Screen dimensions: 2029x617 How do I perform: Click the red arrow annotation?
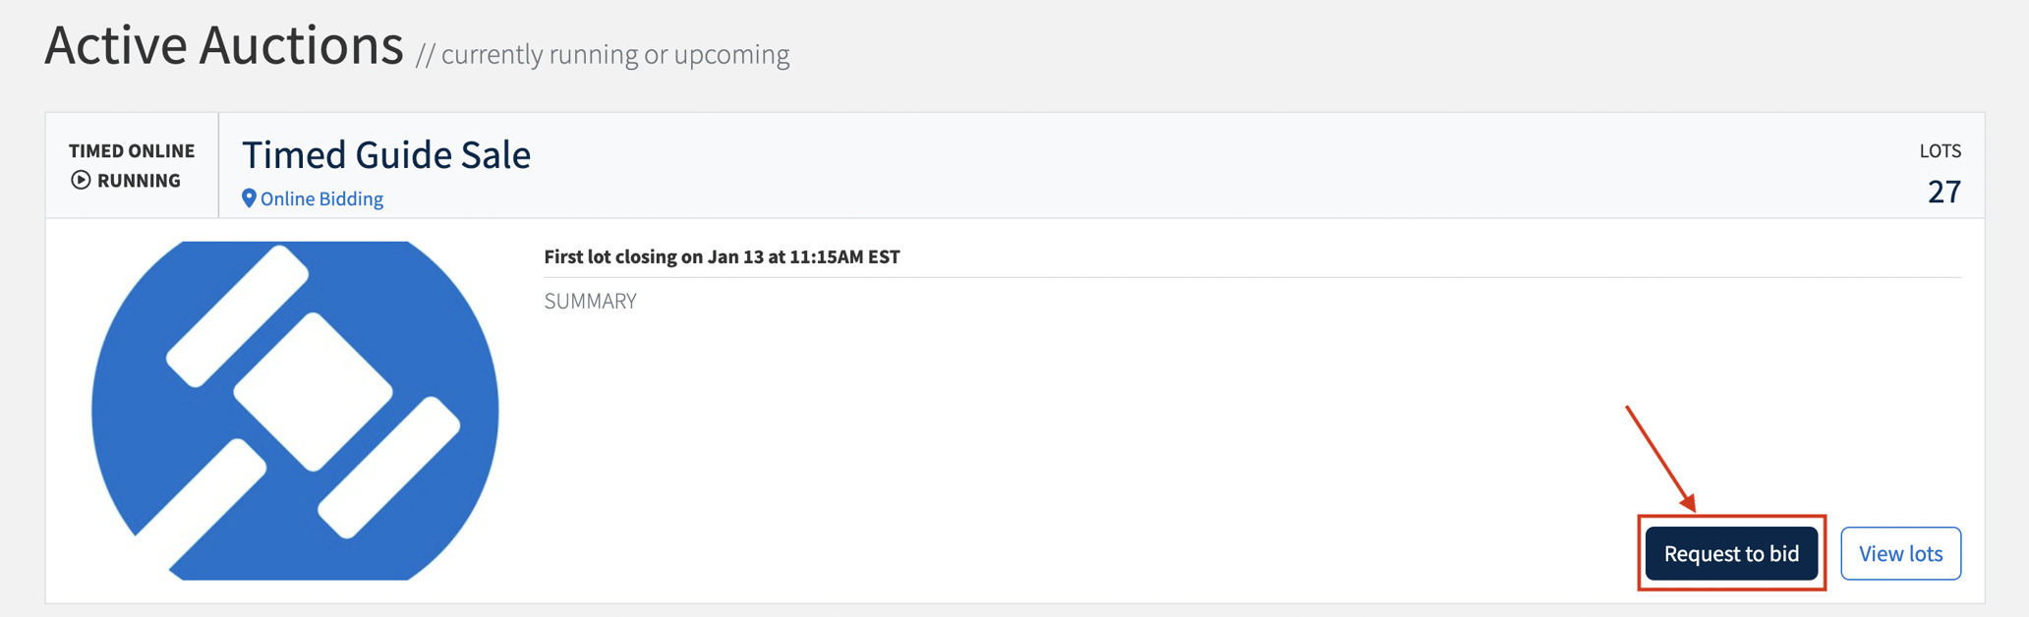coord(1660,458)
